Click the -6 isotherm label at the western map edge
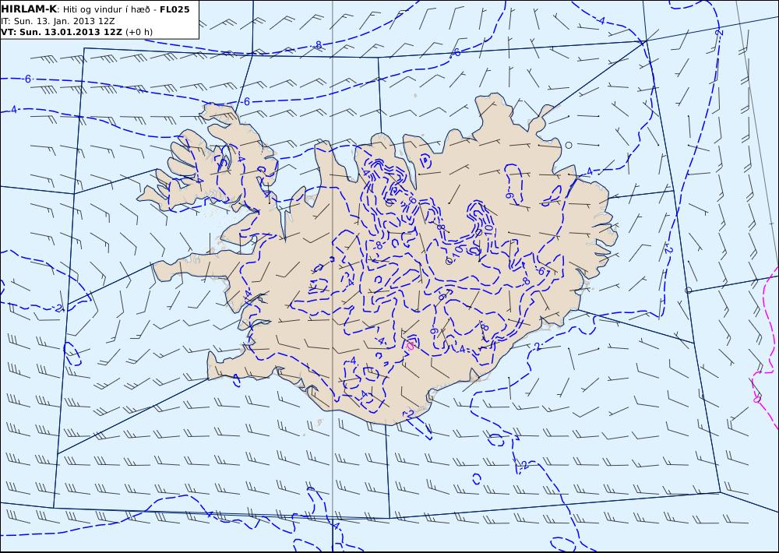Image resolution: width=779 pixels, height=553 pixels. (27, 79)
